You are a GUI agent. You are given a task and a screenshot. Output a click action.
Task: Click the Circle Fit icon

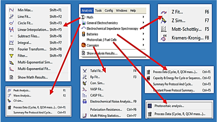pyautogui.click(x=11, y=23)
